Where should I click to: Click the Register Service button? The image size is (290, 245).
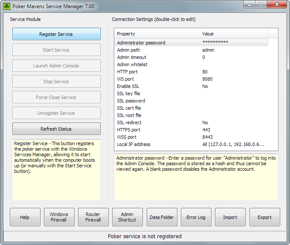pyautogui.click(x=56, y=34)
